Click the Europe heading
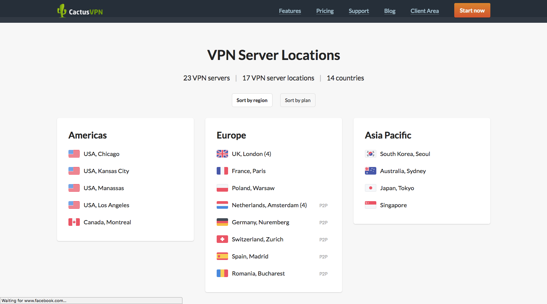 pos(231,135)
